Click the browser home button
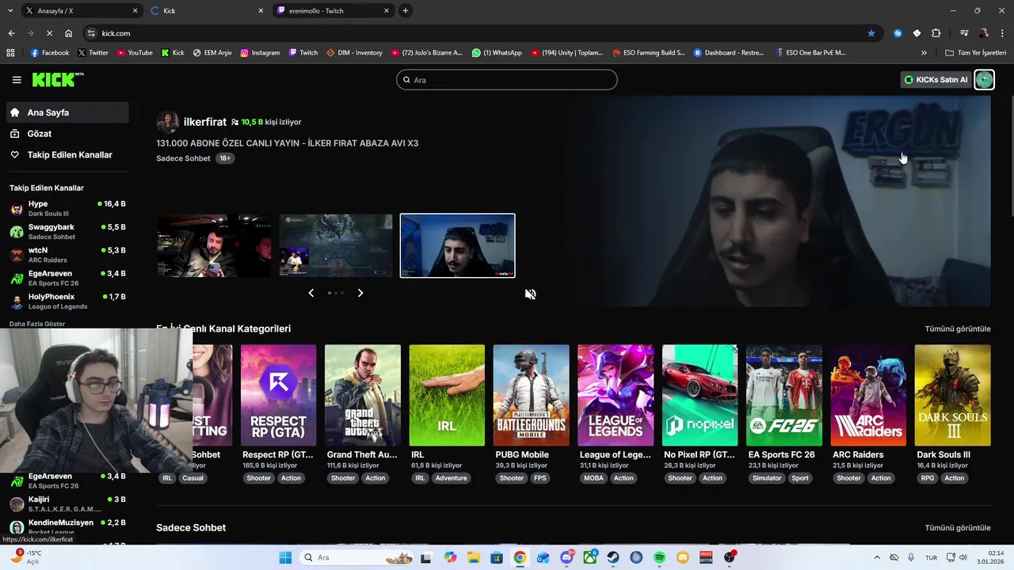Image resolution: width=1014 pixels, height=570 pixels. coord(69,33)
